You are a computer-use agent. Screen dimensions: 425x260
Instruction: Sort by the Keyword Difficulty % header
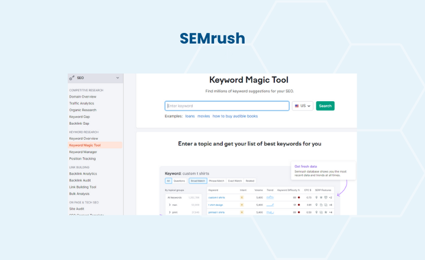coord(288,190)
